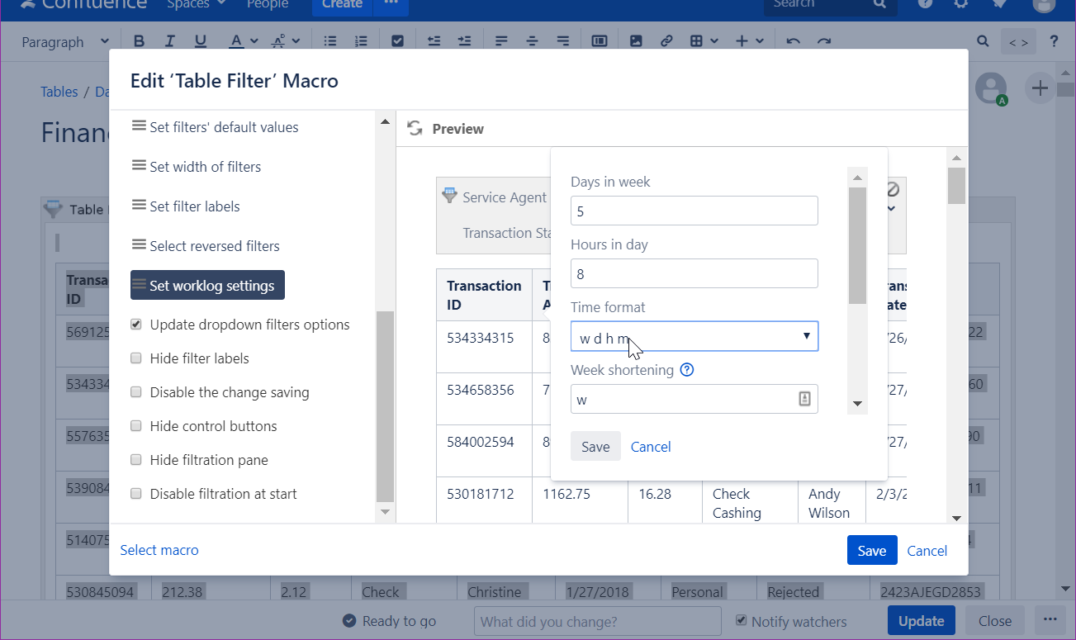Viewport: 1076px width, 640px height.
Task: Enable Hide filter labels checkbox
Action: click(136, 358)
